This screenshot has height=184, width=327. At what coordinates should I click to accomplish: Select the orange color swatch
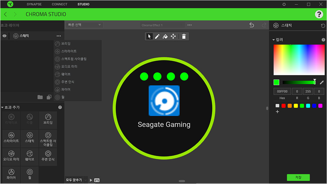290,106
